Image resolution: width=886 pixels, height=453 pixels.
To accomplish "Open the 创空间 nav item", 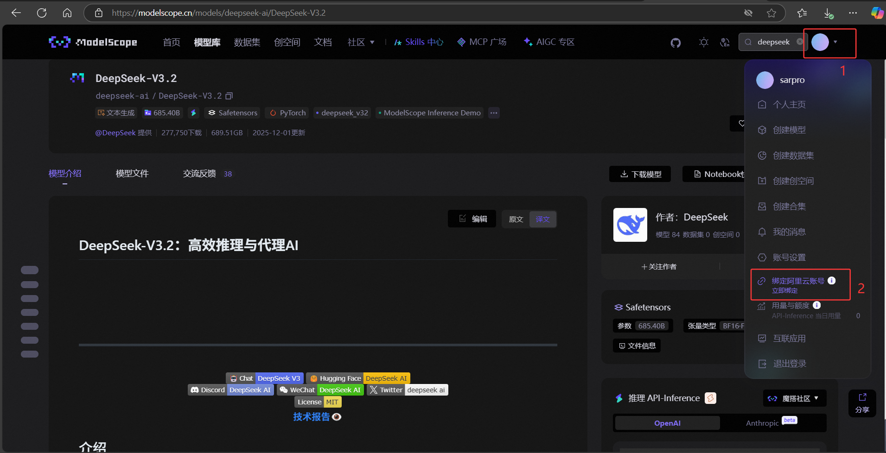I will (287, 42).
